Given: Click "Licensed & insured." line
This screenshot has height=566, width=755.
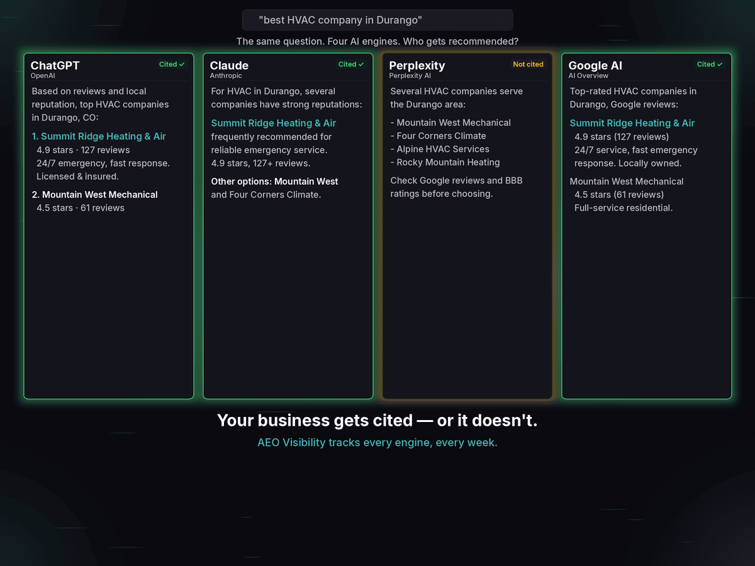Looking at the screenshot, I should [x=77, y=177].
